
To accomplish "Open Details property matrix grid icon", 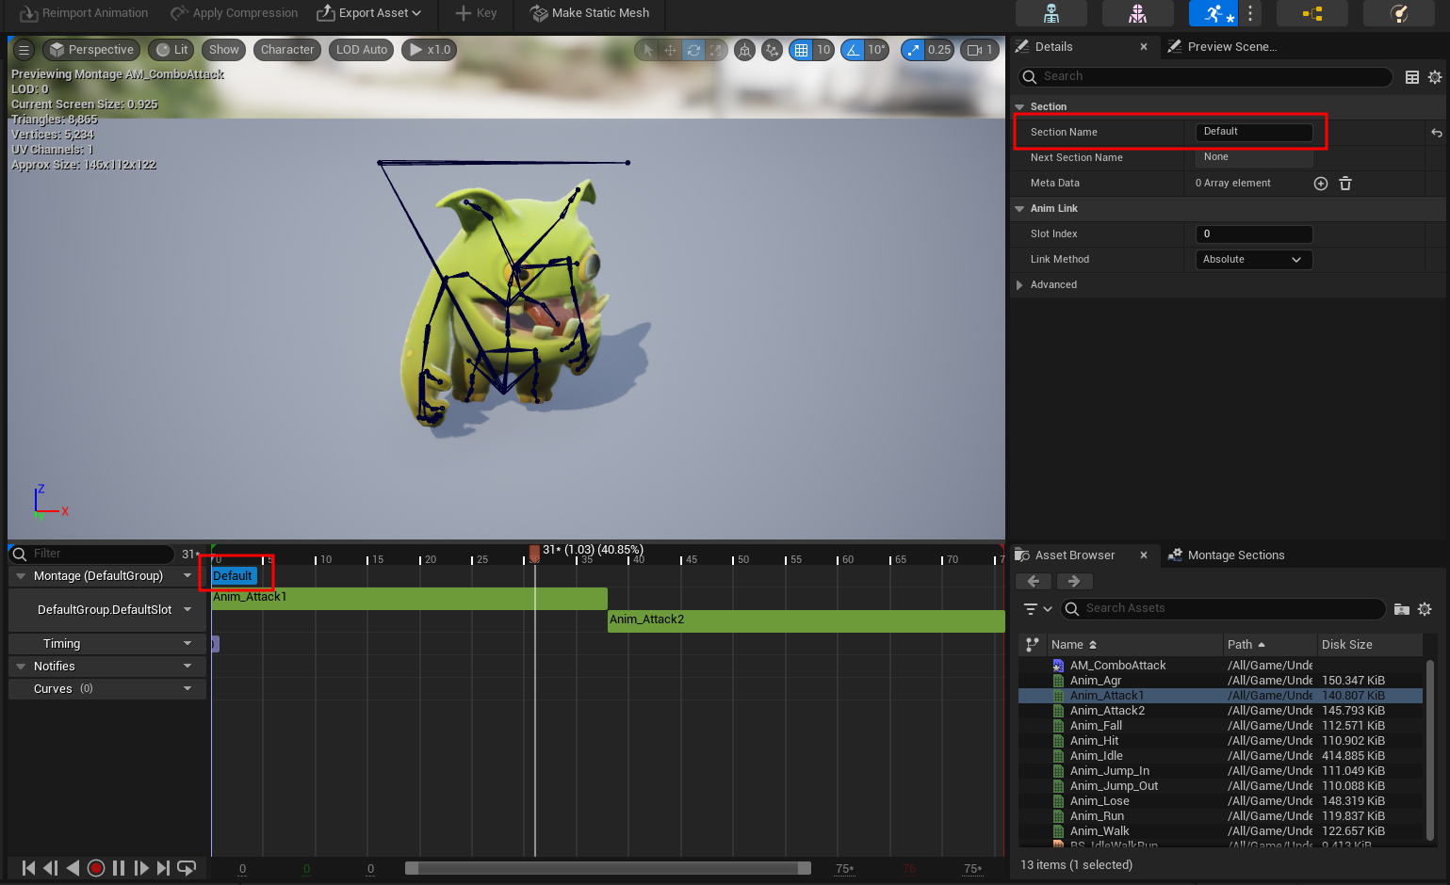I will click(x=1412, y=77).
